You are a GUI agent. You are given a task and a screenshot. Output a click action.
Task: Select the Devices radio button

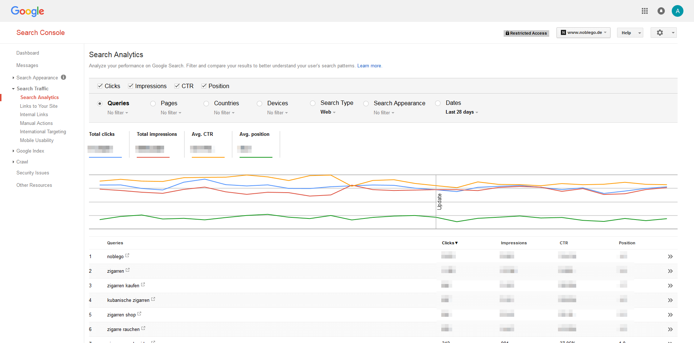pos(259,103)
